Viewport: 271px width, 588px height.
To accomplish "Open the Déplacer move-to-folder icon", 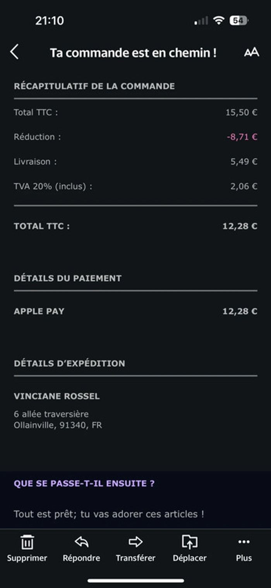I will coord(190,542).
